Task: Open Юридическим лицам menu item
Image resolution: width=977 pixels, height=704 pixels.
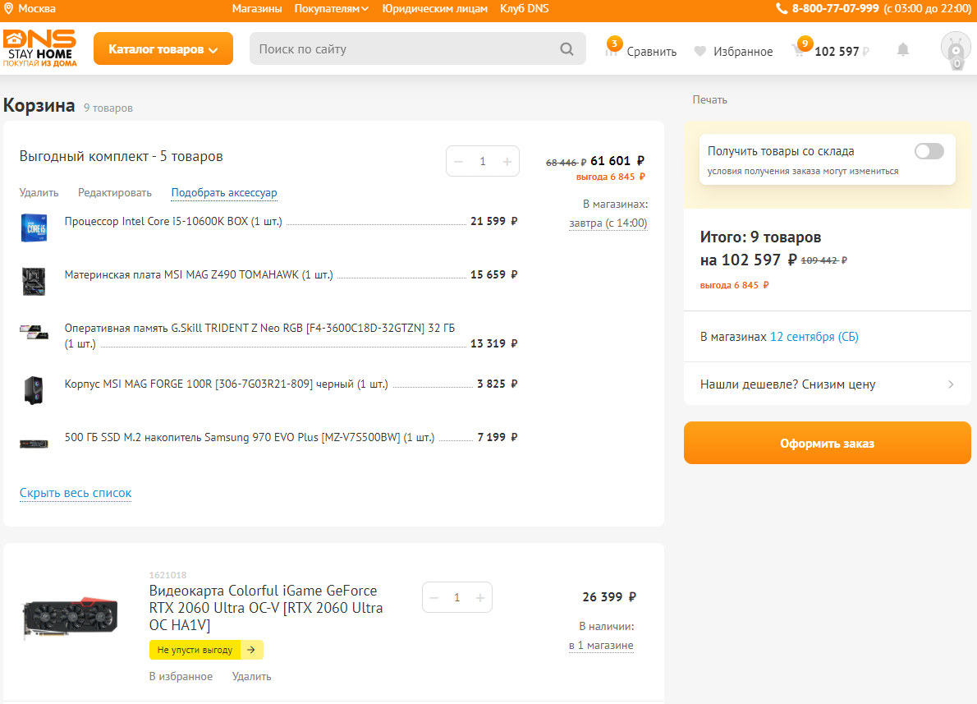Action: click(435, 9)
